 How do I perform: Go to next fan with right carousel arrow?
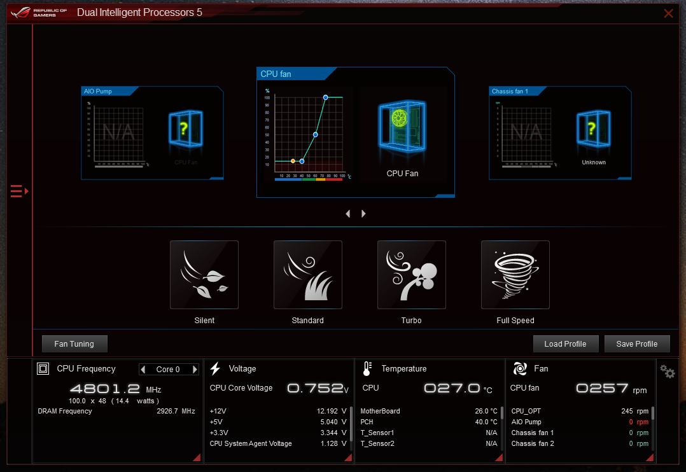[x=363, y=214]
